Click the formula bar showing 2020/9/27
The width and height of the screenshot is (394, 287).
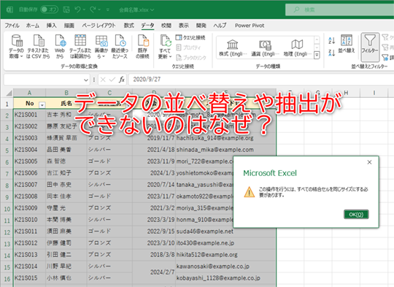pos(261,80)
